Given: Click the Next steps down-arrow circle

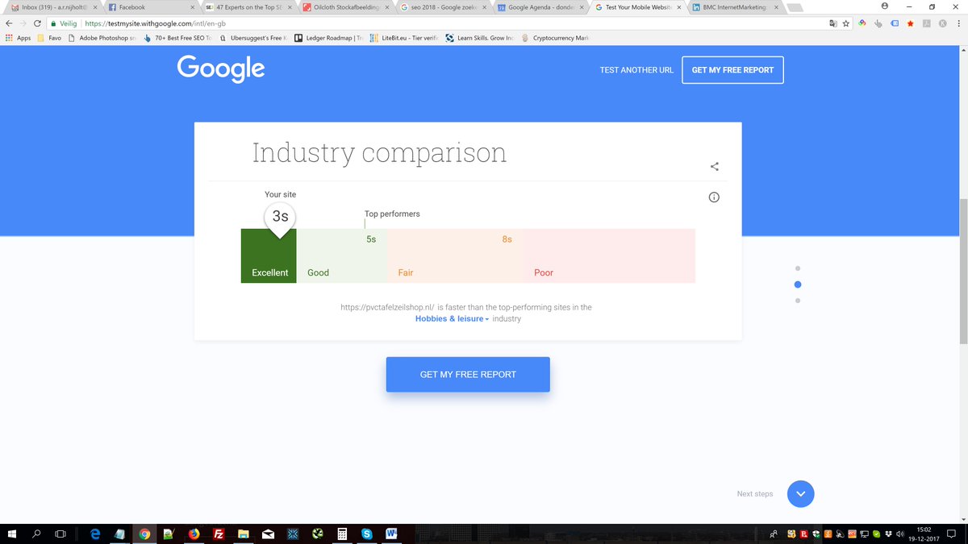Looking at the screenshot, I should [800, 493].
